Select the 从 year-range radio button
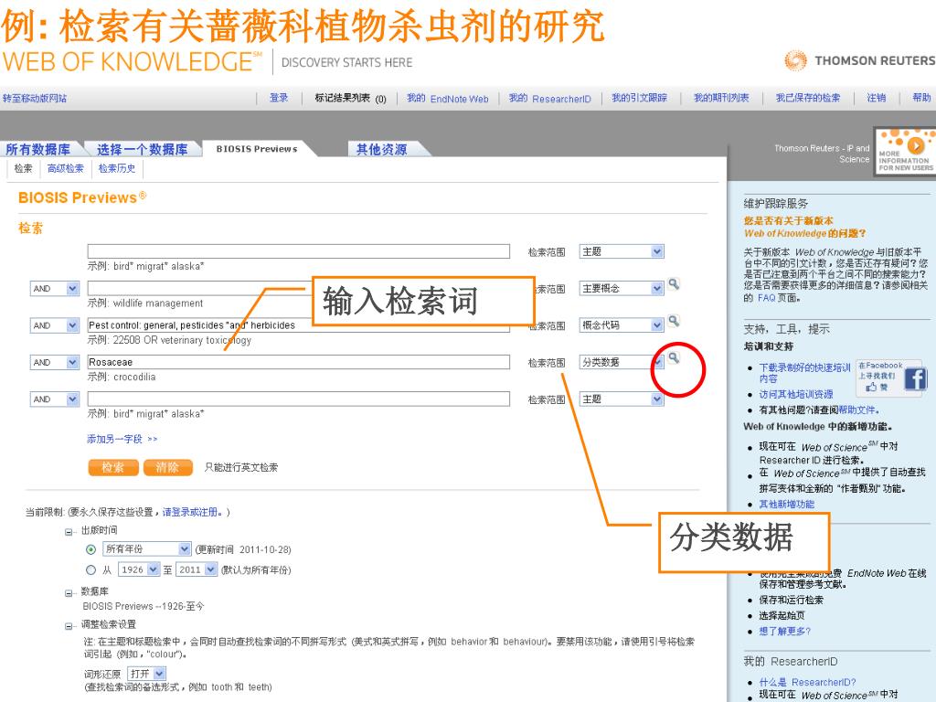The image size is (936, 702). tap(90, 569)
